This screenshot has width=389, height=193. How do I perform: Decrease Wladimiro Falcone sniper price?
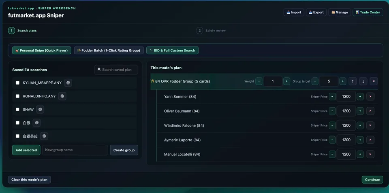point(332,125)
